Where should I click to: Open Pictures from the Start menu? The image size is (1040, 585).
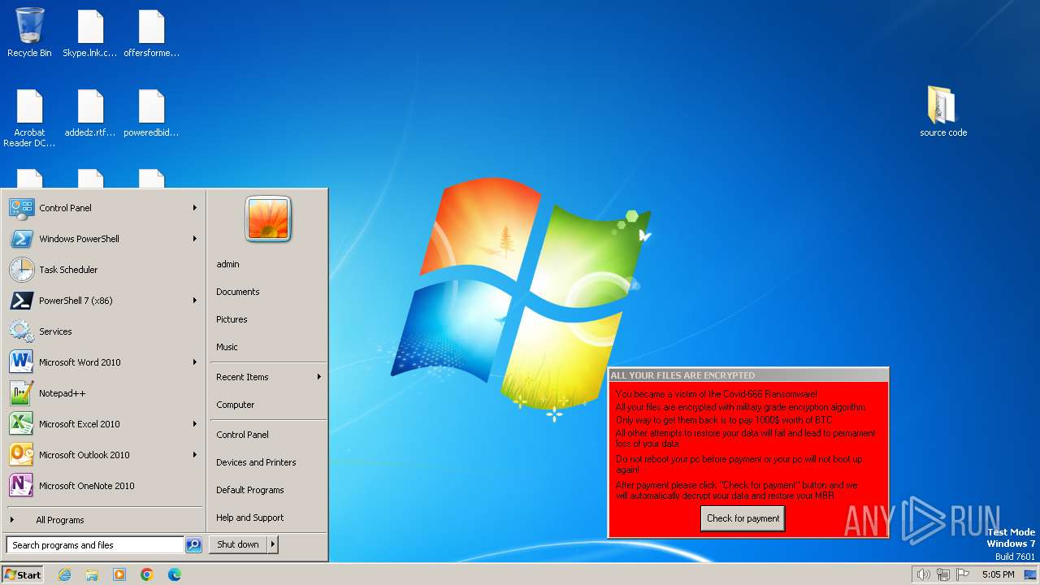267,319
